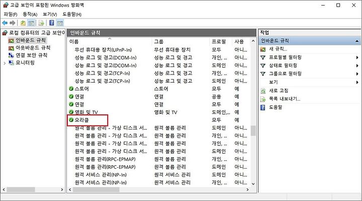Click the green check icon beside 오라클
362x201 pixels.
tap(71, 120)
